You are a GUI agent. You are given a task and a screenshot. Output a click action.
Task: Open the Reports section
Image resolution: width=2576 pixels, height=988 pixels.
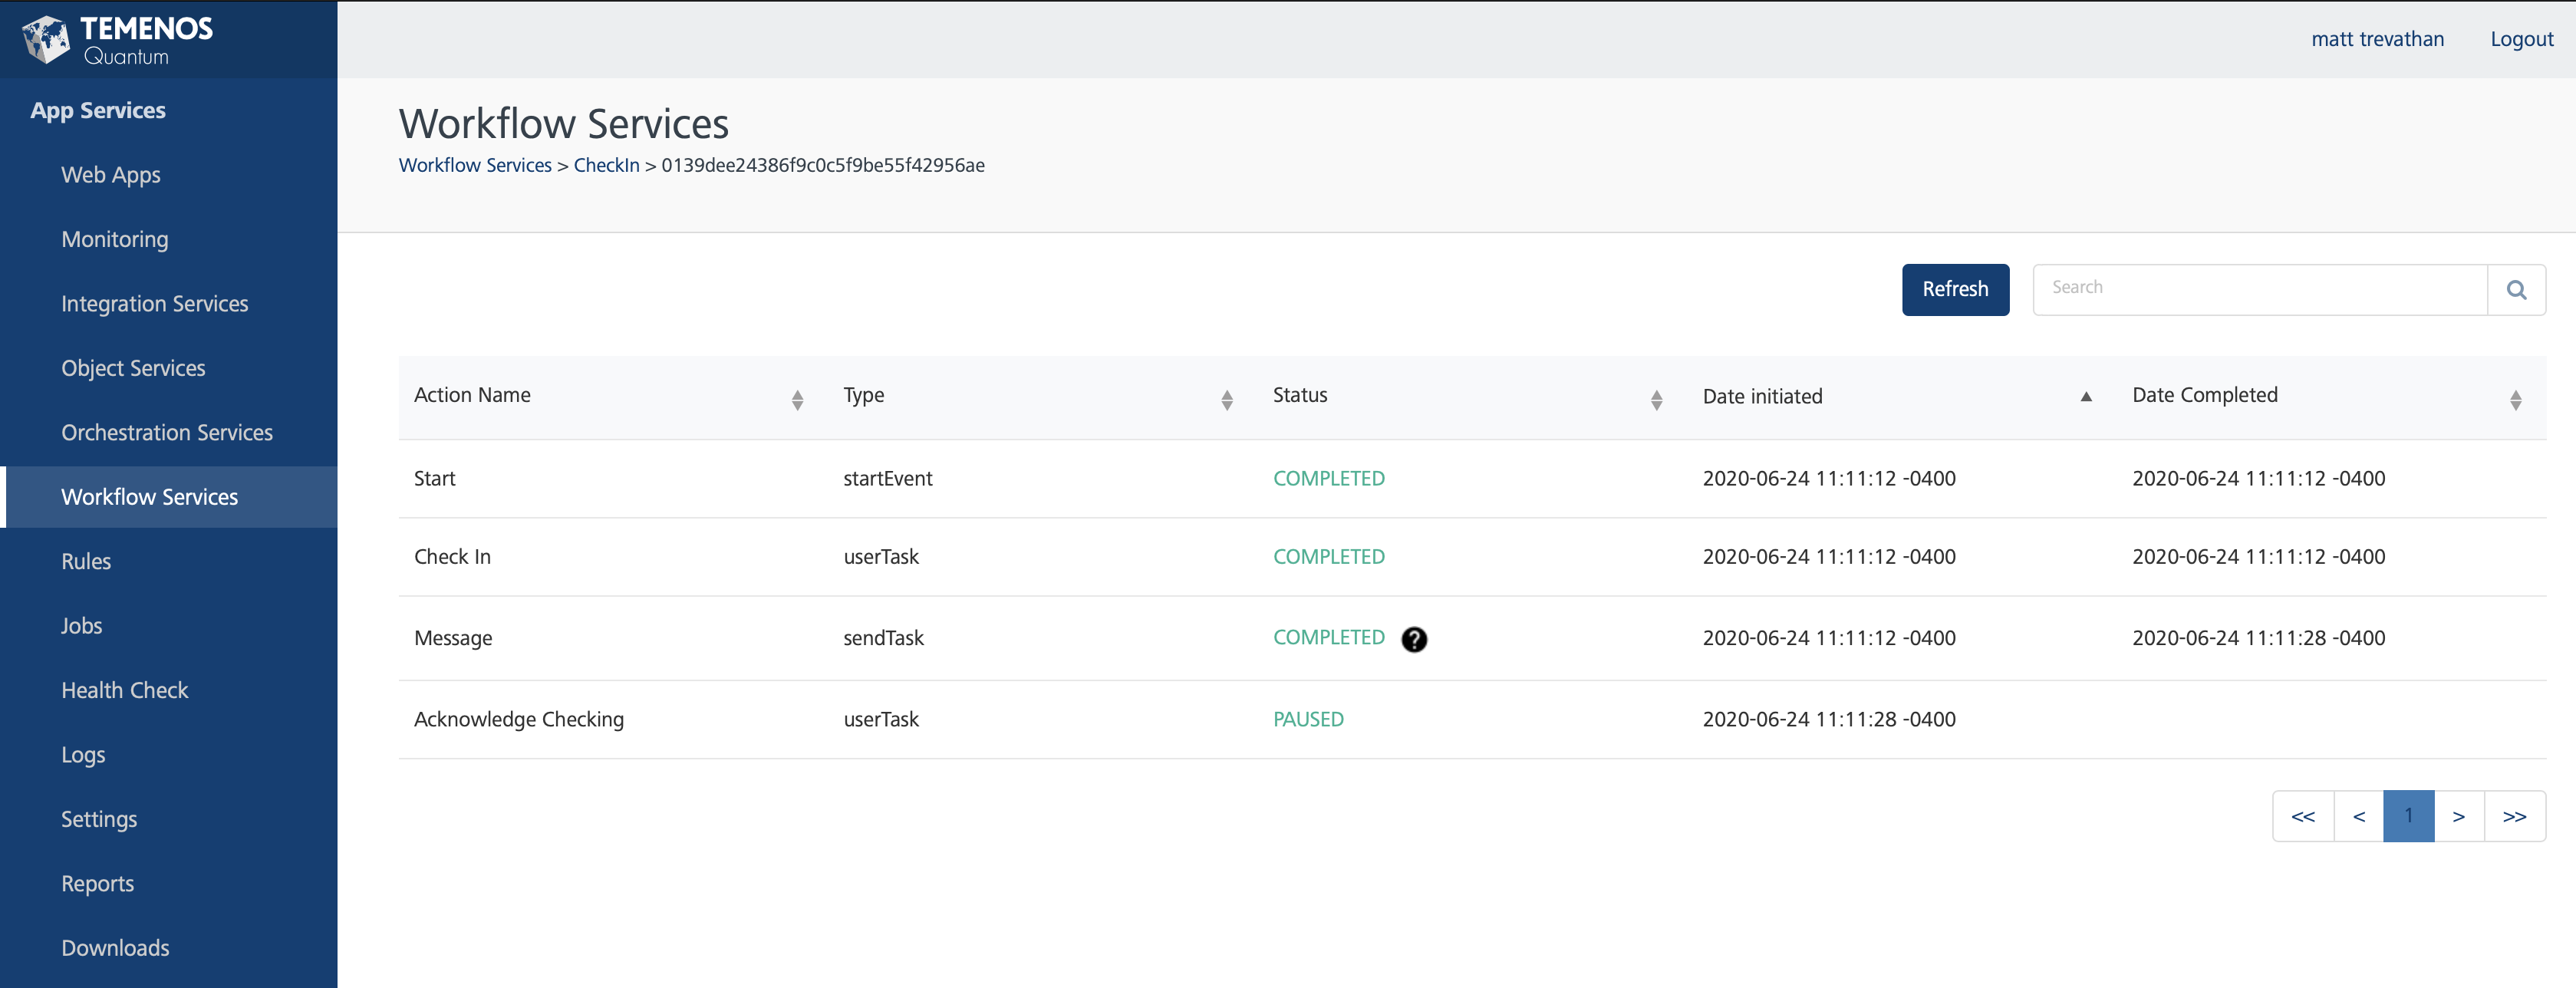coord(97,883)
